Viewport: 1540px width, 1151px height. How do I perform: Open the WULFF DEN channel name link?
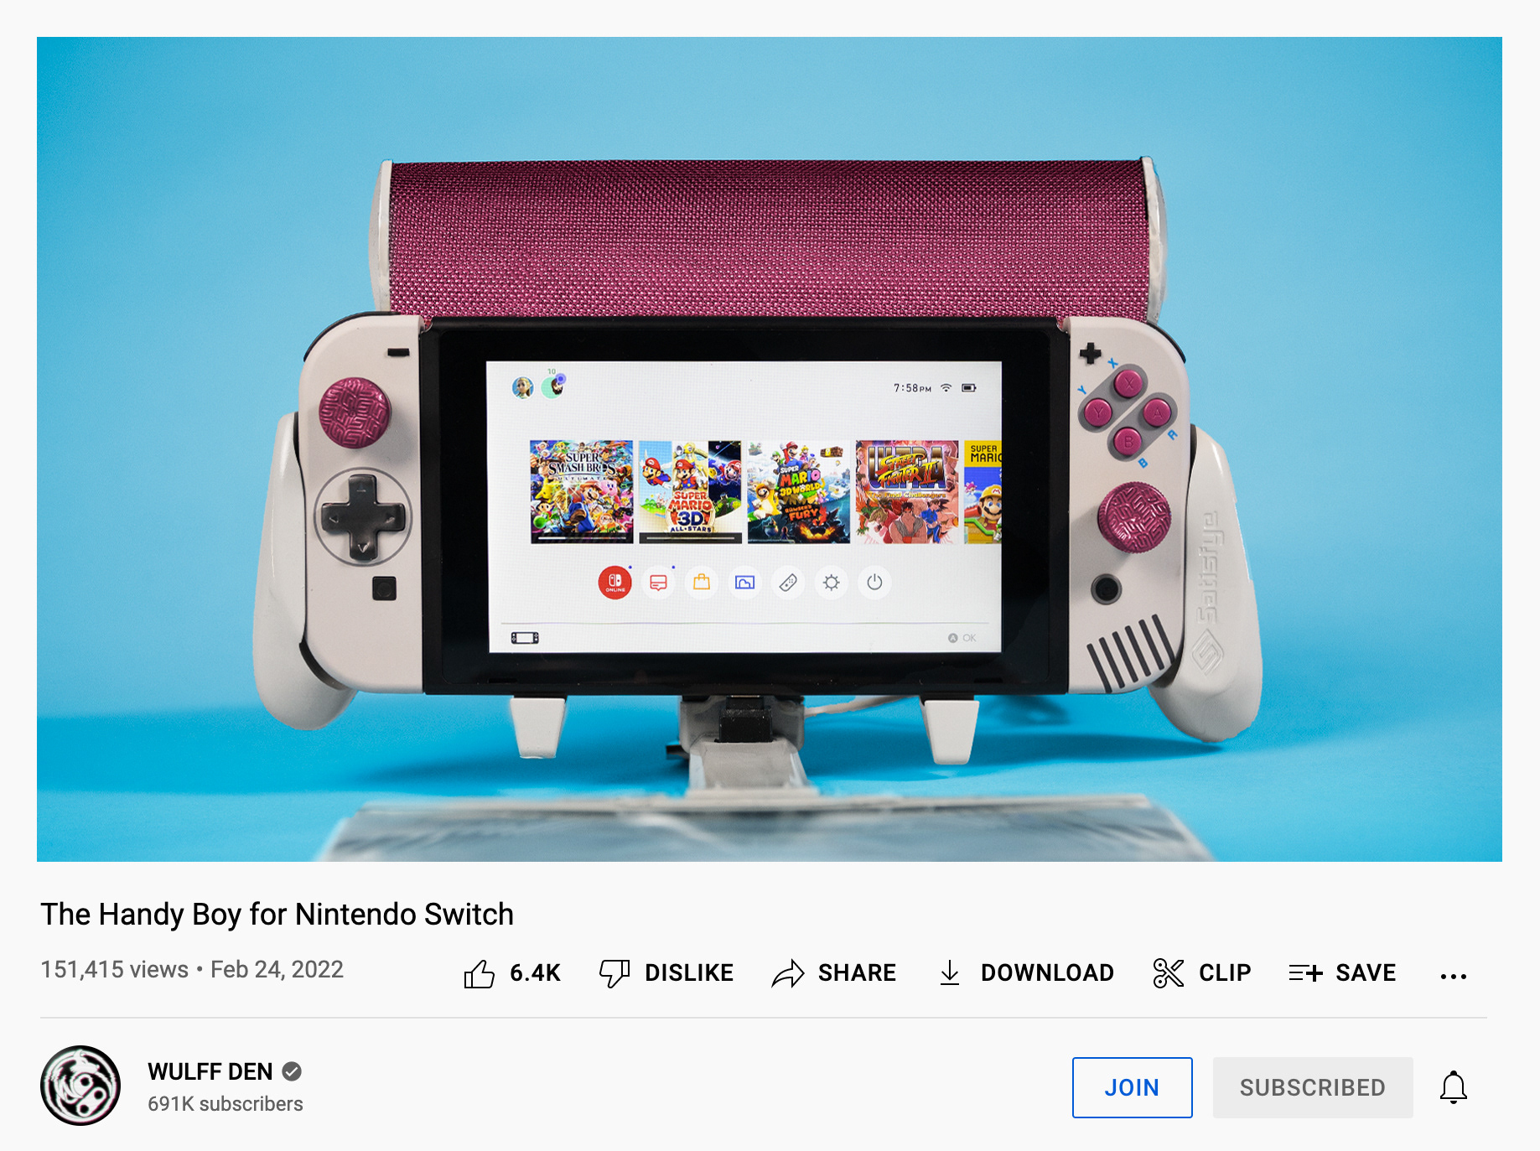coord(210,1071)
